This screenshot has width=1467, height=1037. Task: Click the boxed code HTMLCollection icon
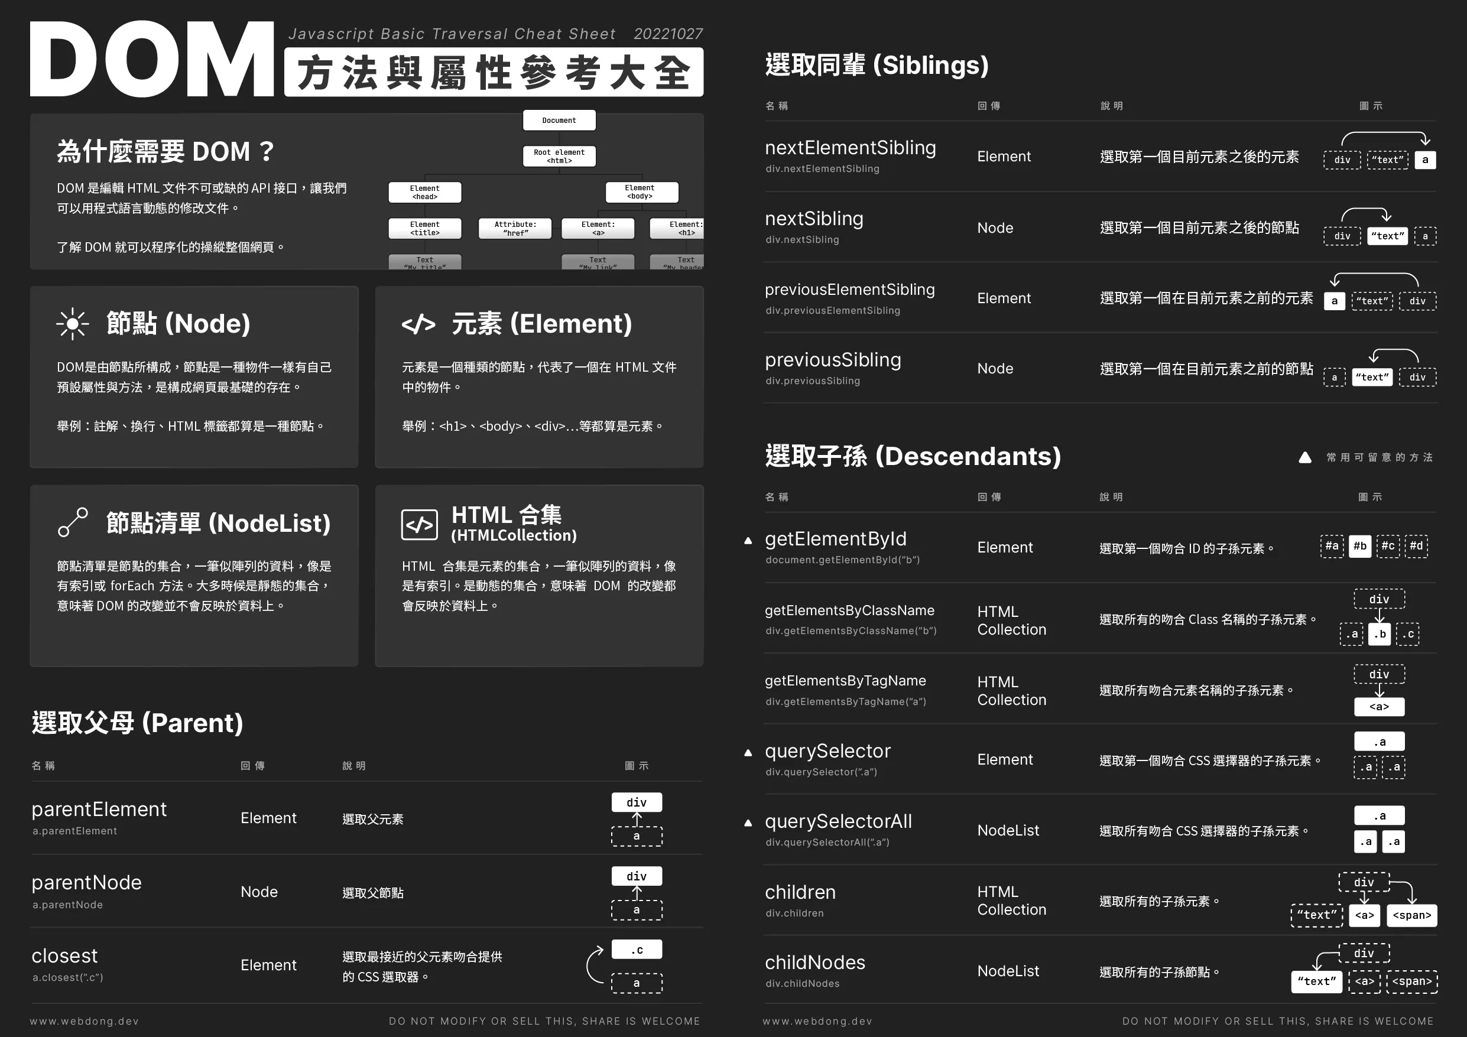pyautogui.click(x=419, y=525)
